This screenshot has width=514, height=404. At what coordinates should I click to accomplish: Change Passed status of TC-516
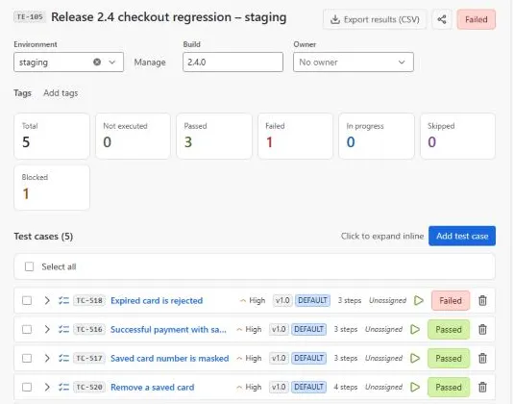click(449, 329)
